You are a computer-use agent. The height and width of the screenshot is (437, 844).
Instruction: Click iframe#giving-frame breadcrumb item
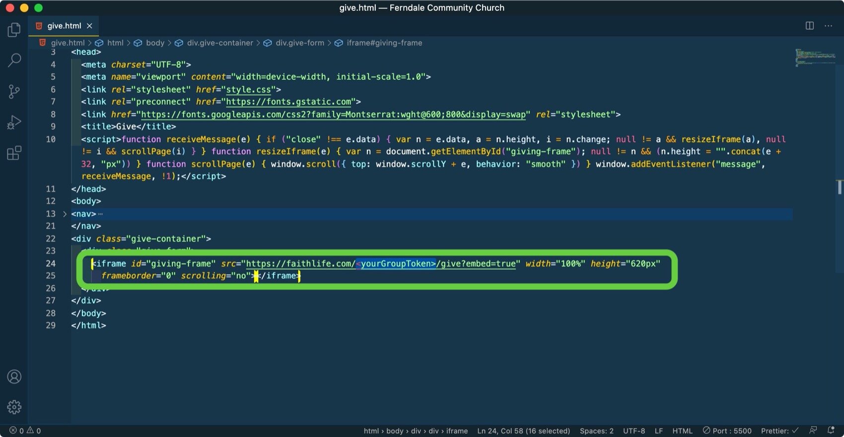(x=384, y=43)
